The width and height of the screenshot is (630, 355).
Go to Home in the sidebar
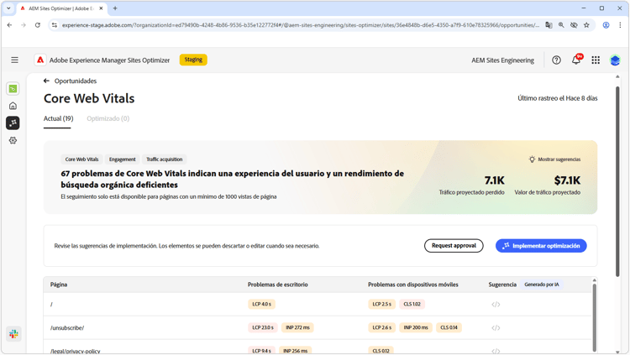click(13, 106)
